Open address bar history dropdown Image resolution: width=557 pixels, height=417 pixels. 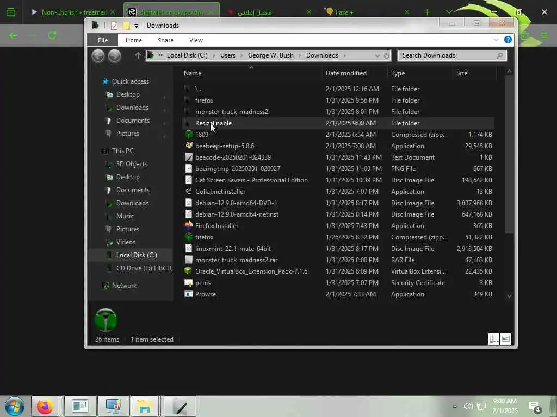(377, 56)
